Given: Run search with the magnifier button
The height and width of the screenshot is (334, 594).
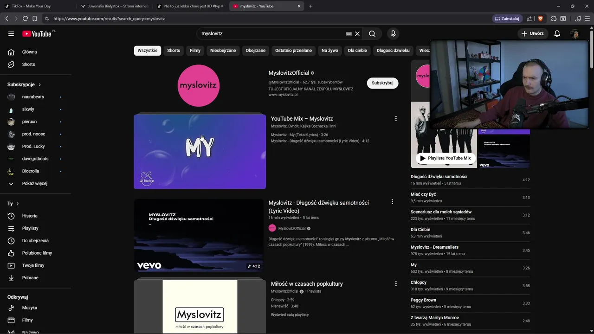Looking at the screenshot, I should pos(372,33).
